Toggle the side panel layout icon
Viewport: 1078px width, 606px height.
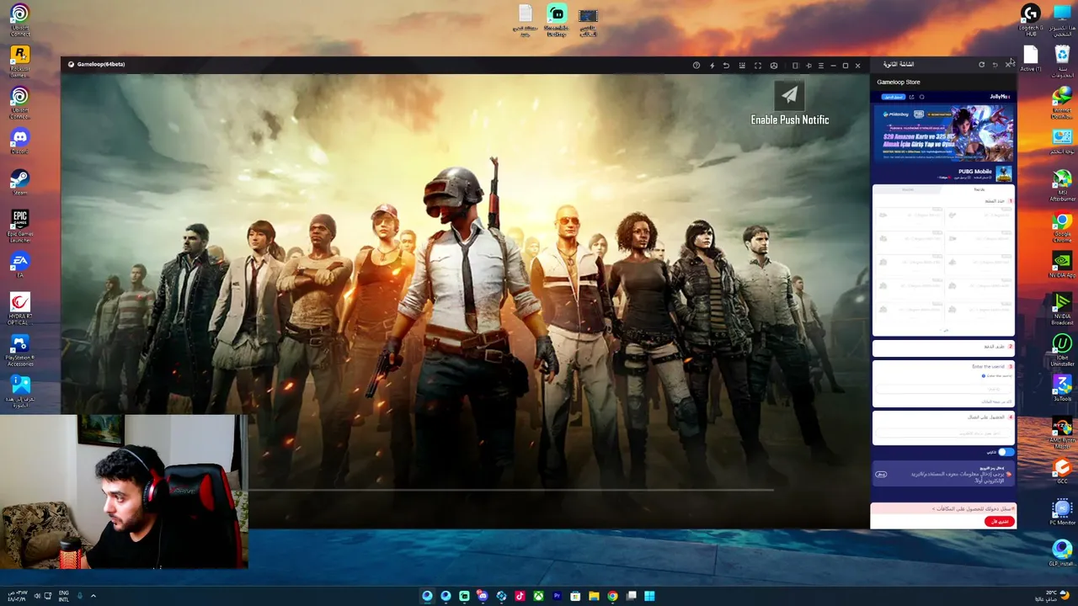coord(795,65)
